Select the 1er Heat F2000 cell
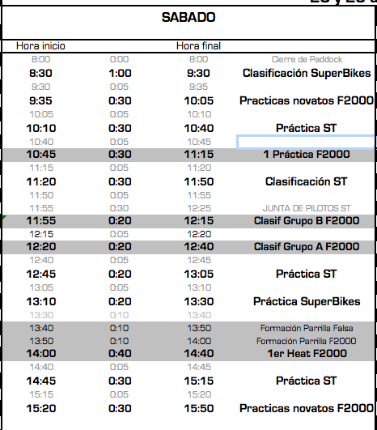Screen dimensions: 377x430 pyautogui.click(x=307, y=354)
